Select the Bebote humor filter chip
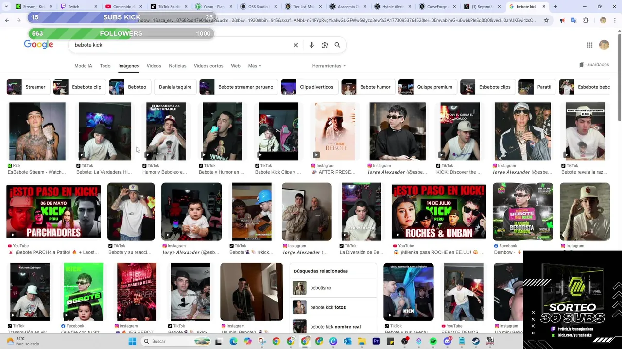 tap(368, 87)
